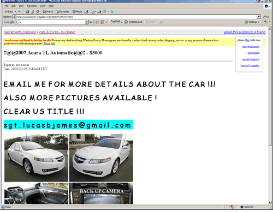Screen dimensions: 273x212
Task: Open the History toolbar icon
Action: tap(86, 11)
